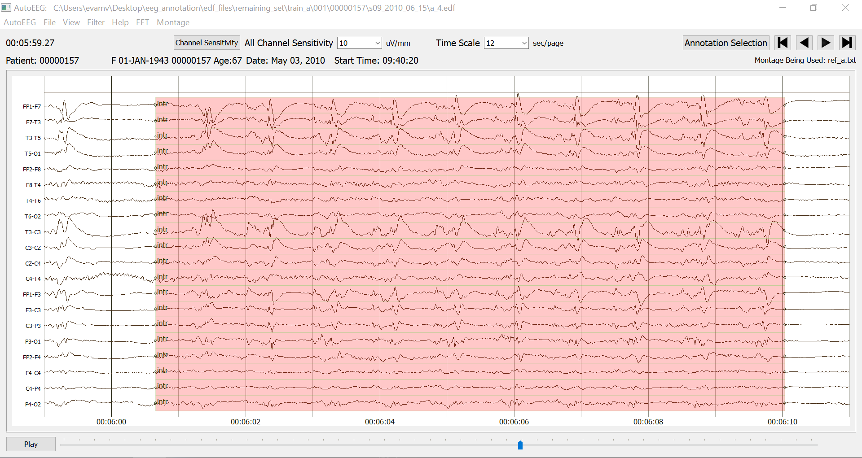862x458 pixels.
Task: Select the T3-T5 channel label
Action: click(33, 138)
